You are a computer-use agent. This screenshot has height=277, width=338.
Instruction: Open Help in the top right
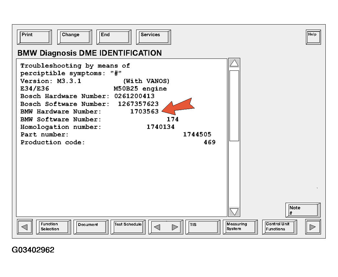[x=313, y=37]
